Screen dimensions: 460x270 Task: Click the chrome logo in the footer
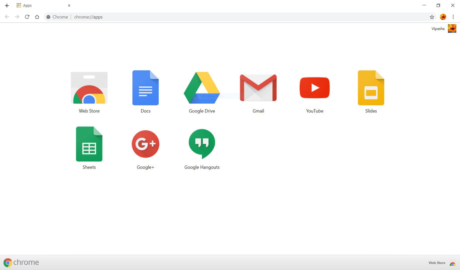(21, 262)
